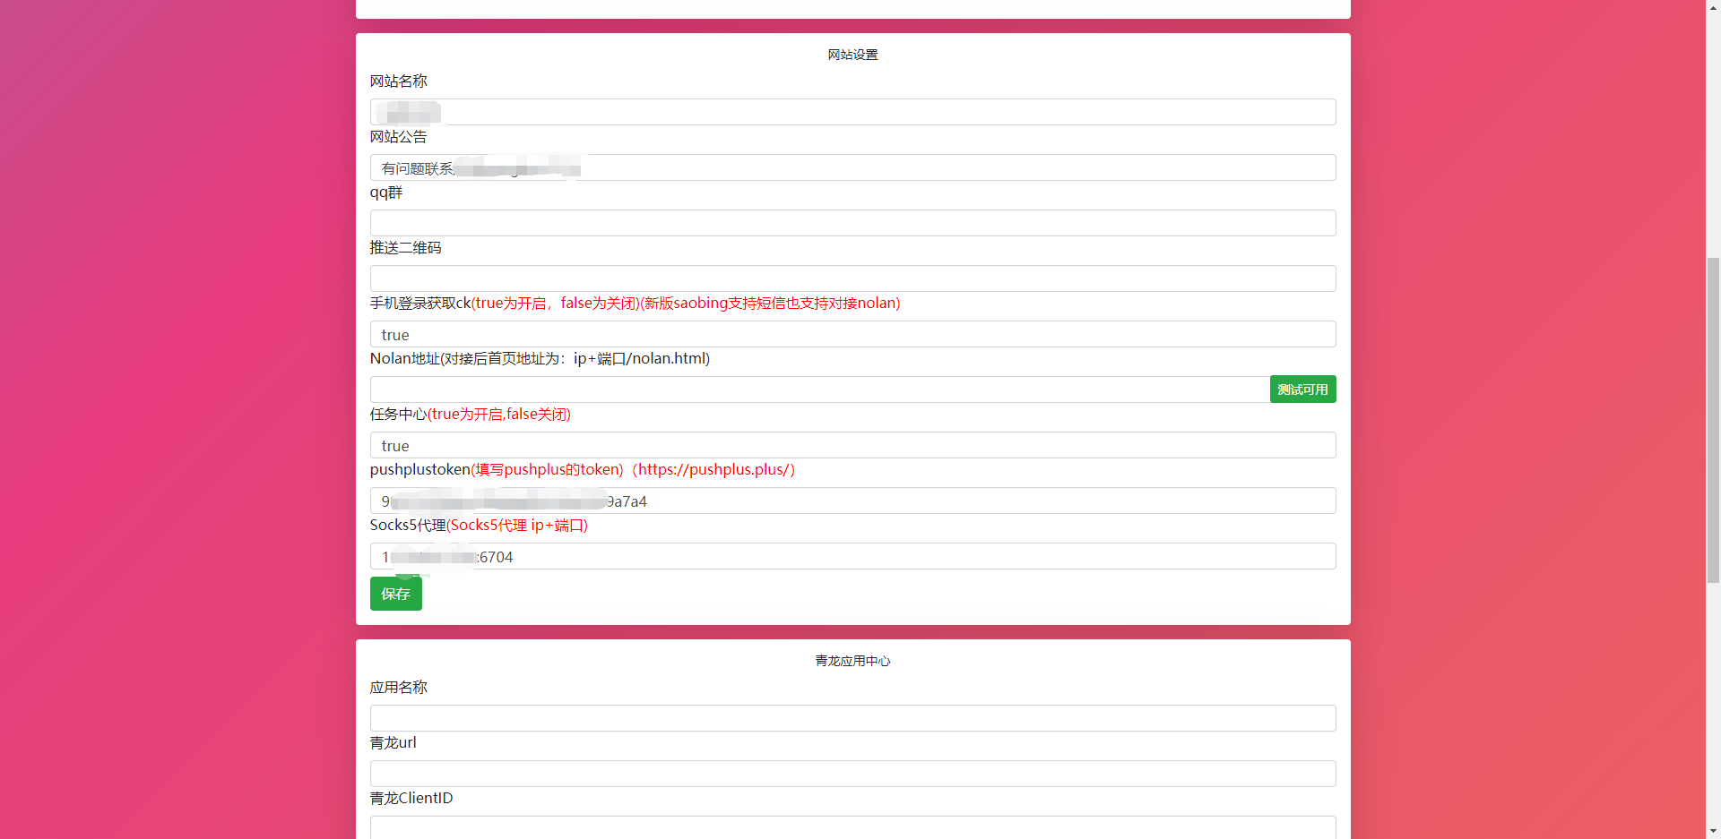1721x839 pixels.
Task: Click the 任务中心 field containing true
Action: [x=852, y=445]
